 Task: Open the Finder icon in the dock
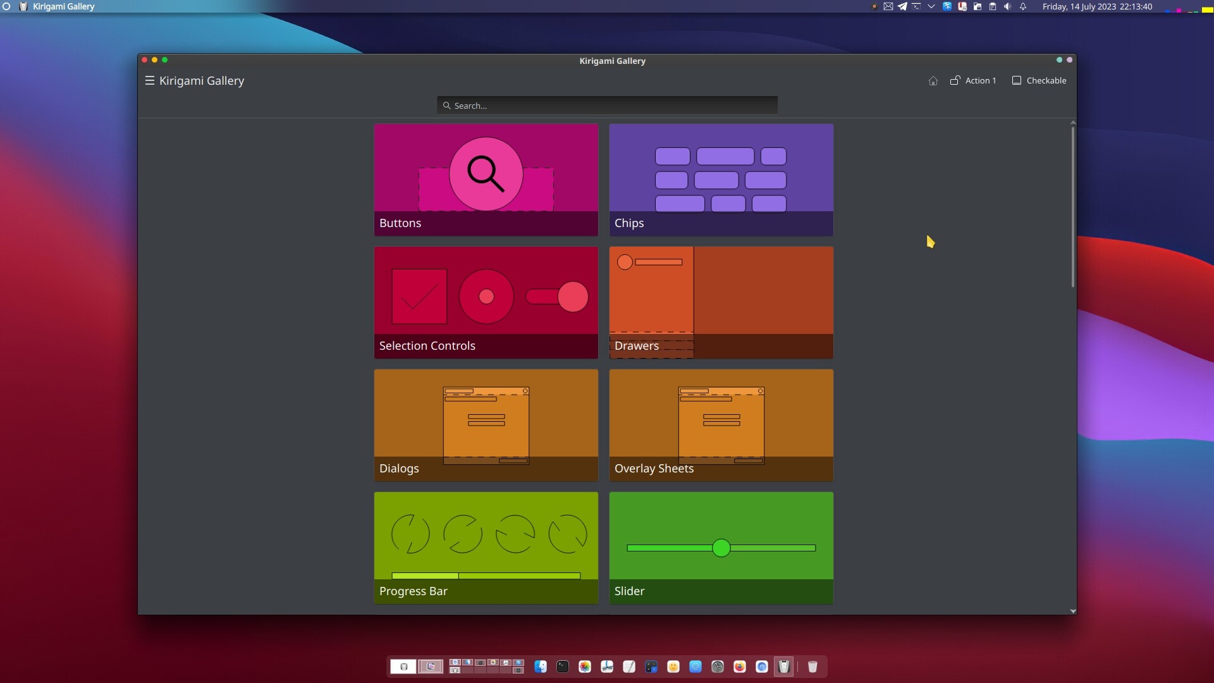tap(541, 667)
